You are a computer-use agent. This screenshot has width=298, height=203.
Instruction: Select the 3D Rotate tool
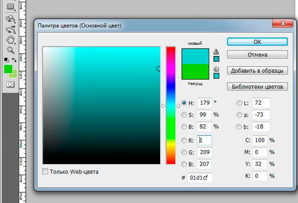click(x=10, y=19)
